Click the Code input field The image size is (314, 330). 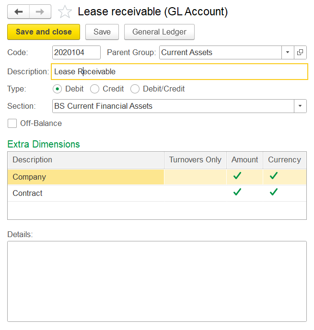tap(76, 53)
